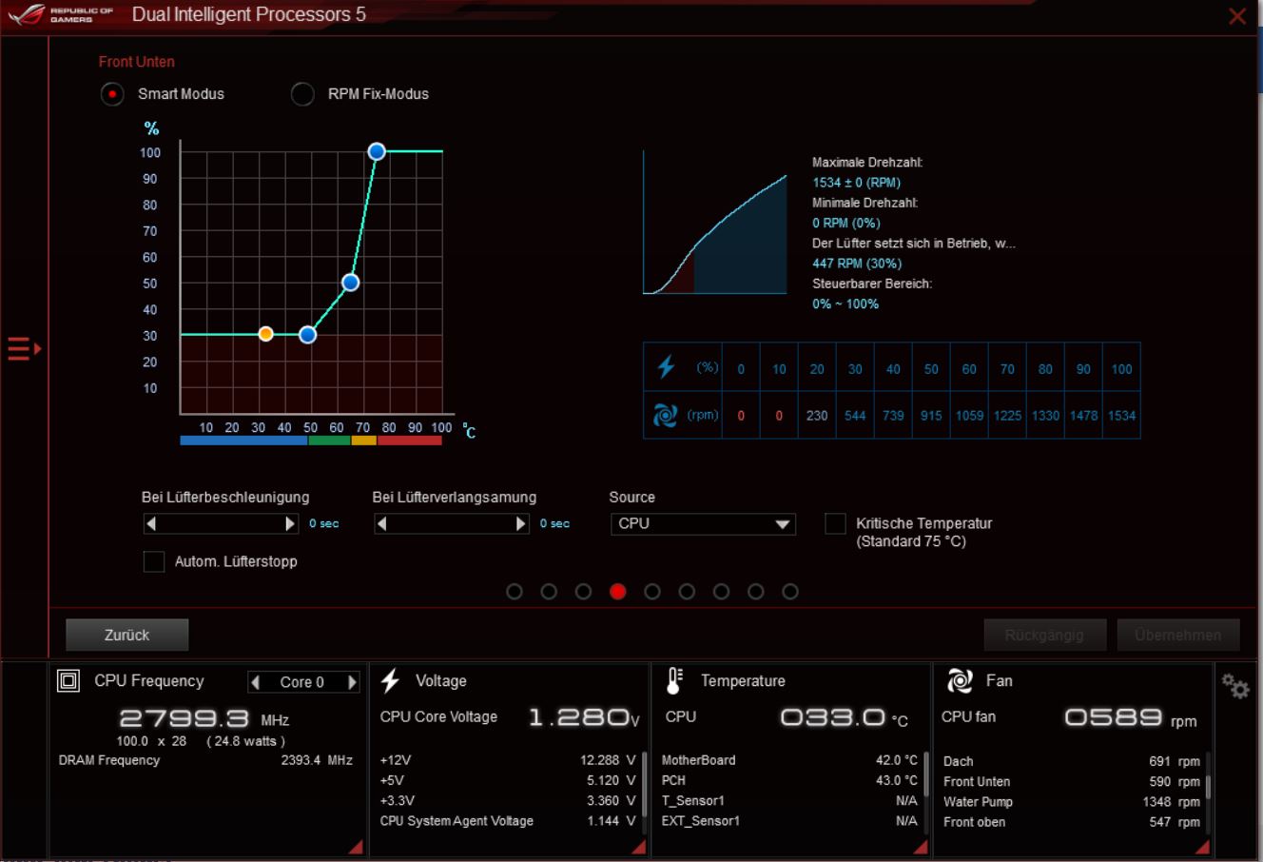Screen dimensions: 1263x862
Task: Click the +12V voltage row
Action: pyautogui.click(x=508, y=760)
